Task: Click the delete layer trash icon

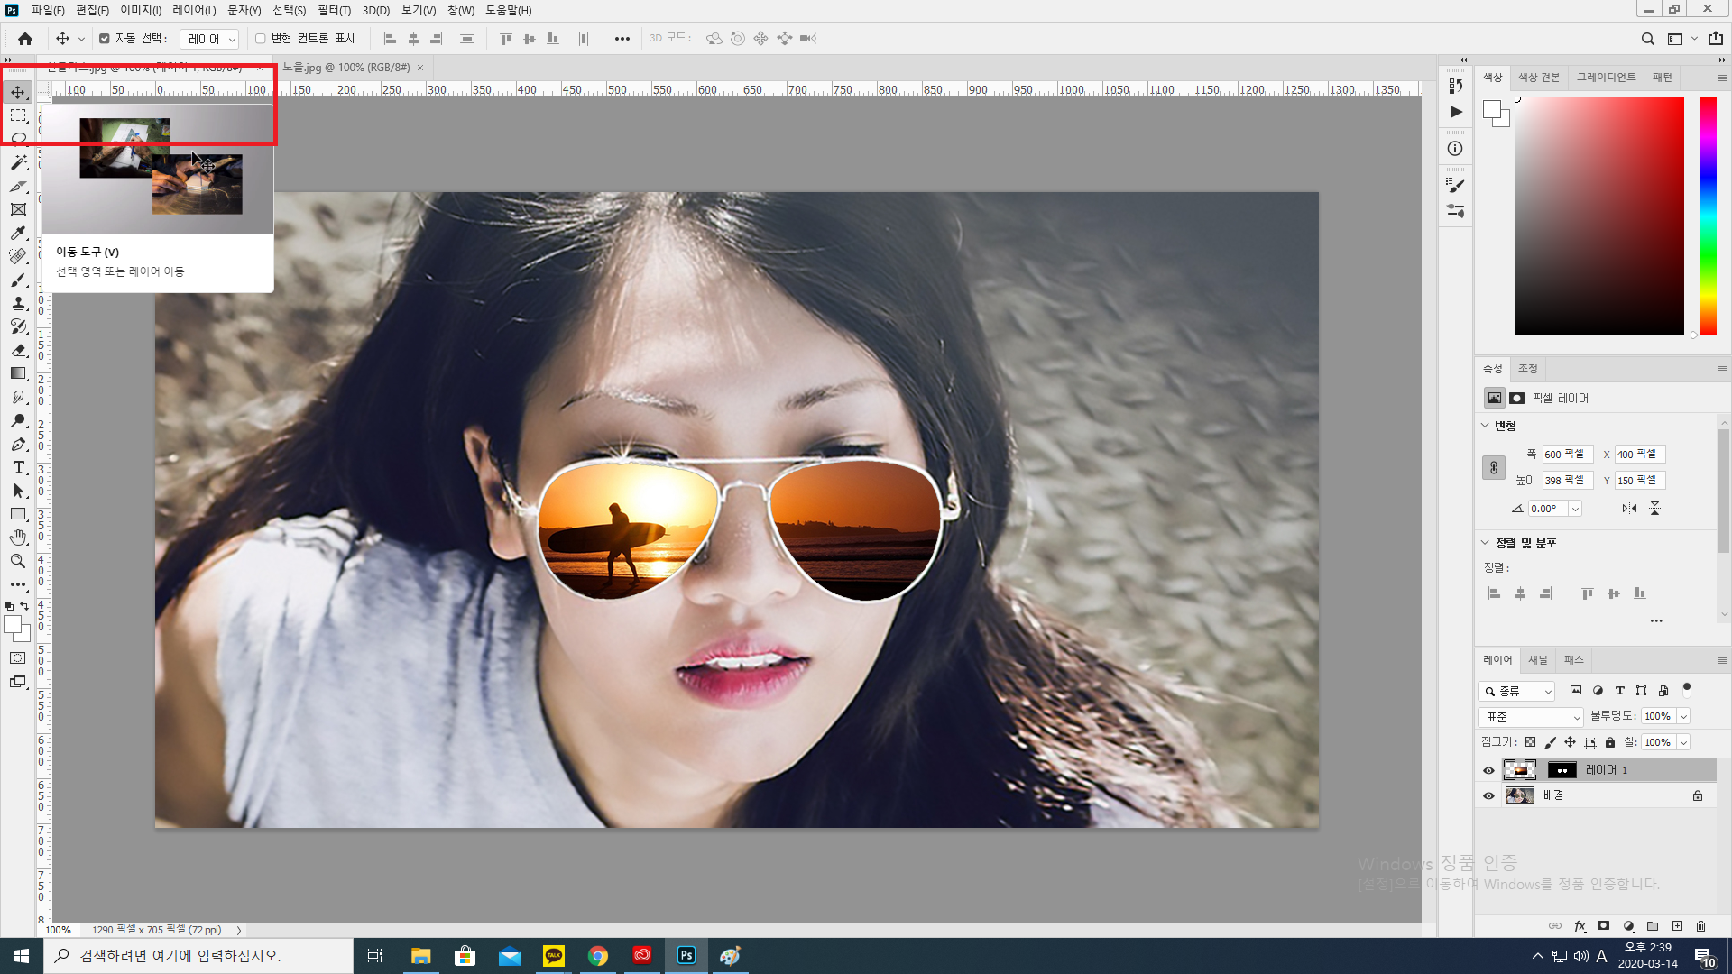Action: (1701, 926)
